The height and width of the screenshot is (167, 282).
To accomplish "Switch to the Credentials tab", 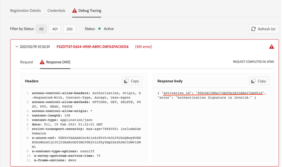I will click(56, 11).
